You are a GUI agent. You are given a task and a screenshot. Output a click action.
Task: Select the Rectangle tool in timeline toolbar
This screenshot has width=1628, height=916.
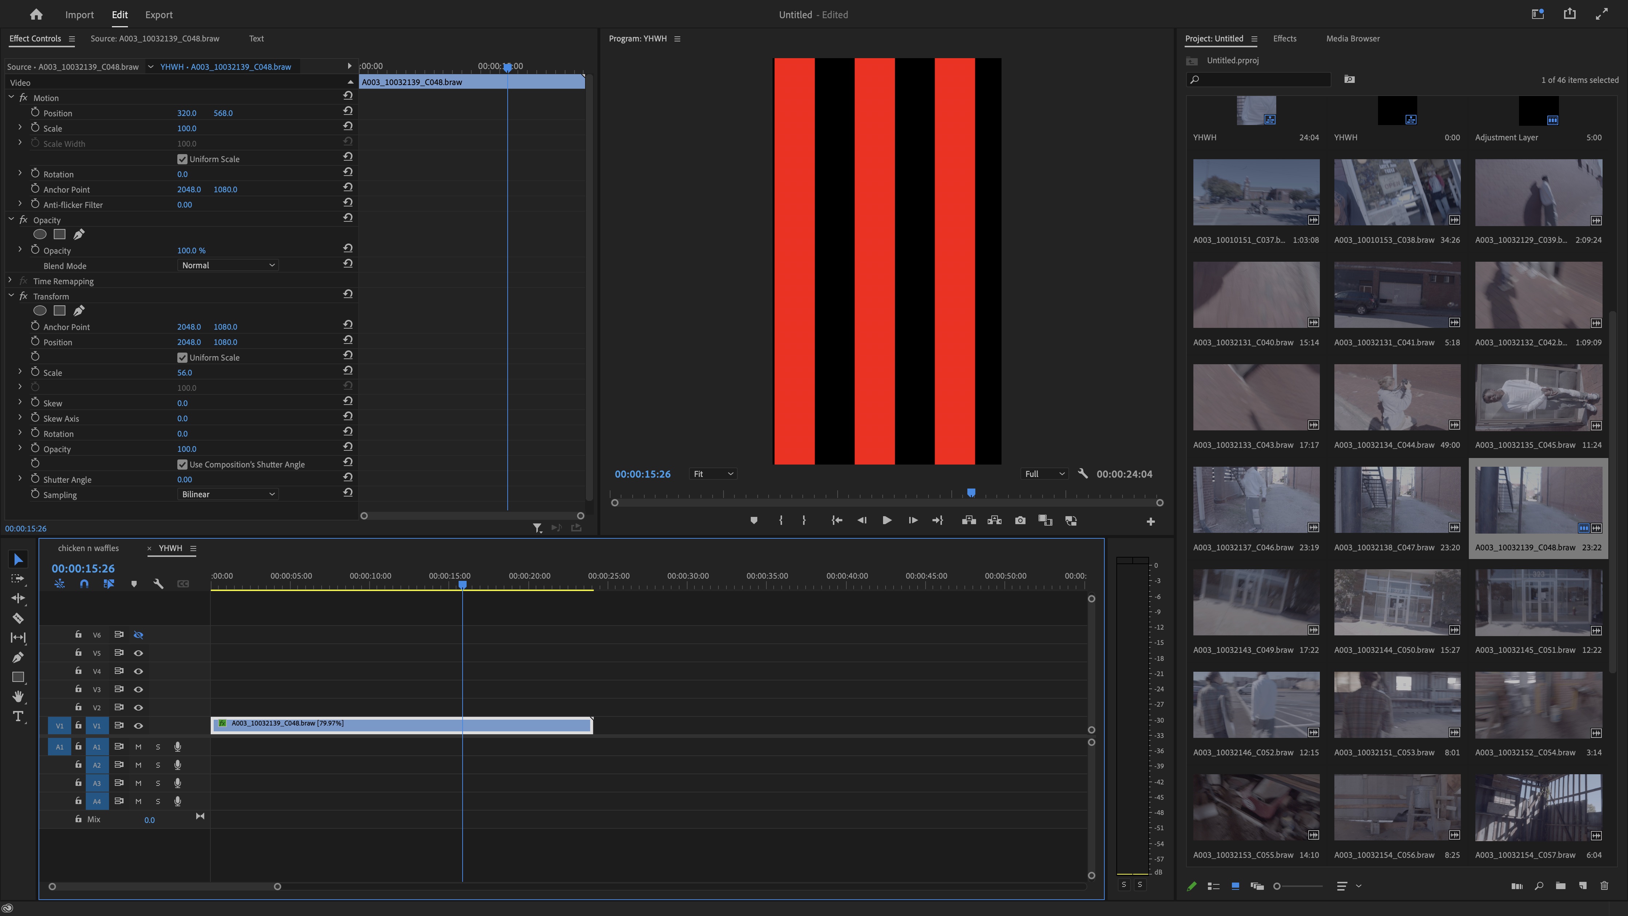point(18,677)
